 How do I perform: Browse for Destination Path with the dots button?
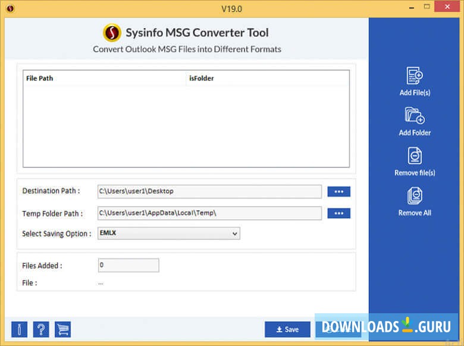339,192
